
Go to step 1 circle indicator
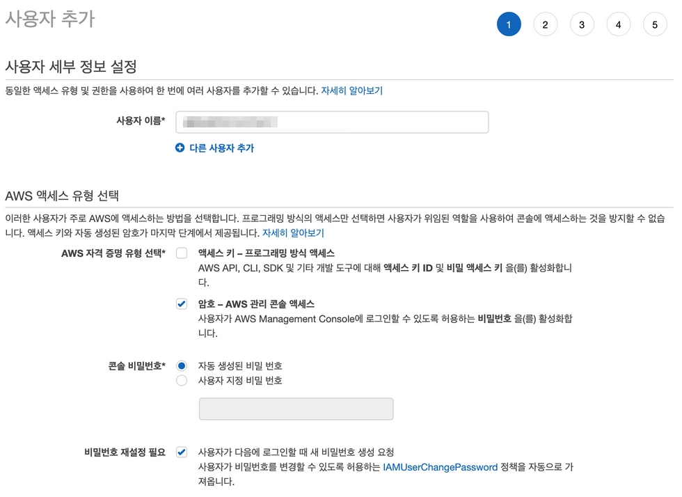pos(509,24)
